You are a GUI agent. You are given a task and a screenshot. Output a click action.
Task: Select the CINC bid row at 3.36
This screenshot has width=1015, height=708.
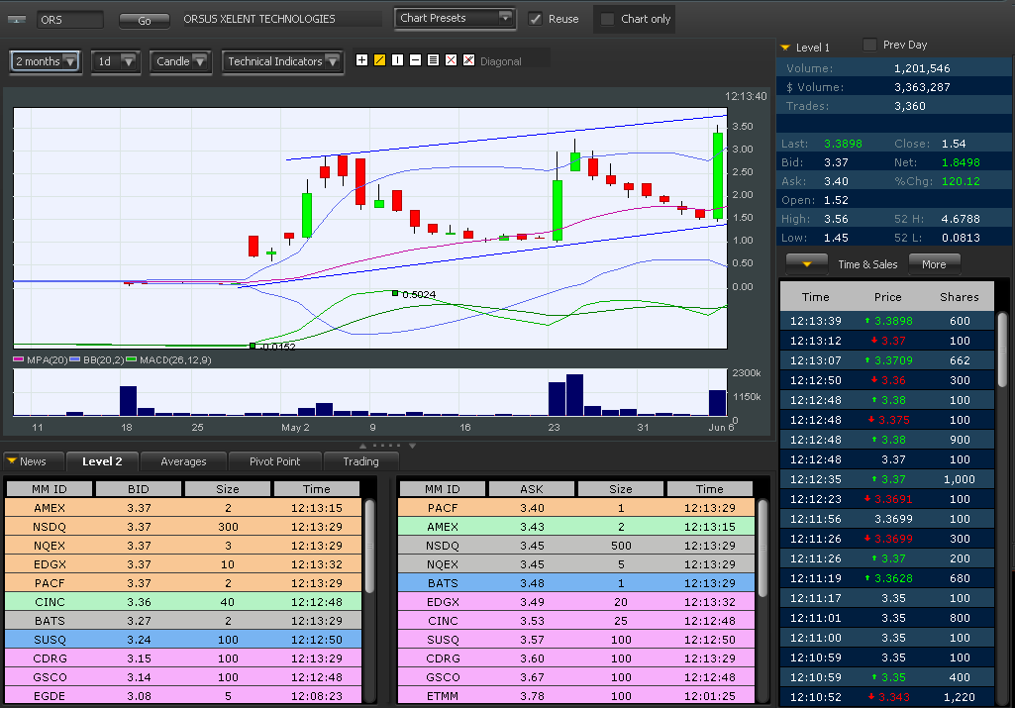pos(183,602)
